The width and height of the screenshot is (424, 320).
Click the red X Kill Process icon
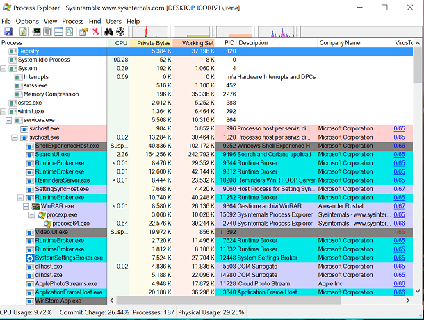[95, 32]
